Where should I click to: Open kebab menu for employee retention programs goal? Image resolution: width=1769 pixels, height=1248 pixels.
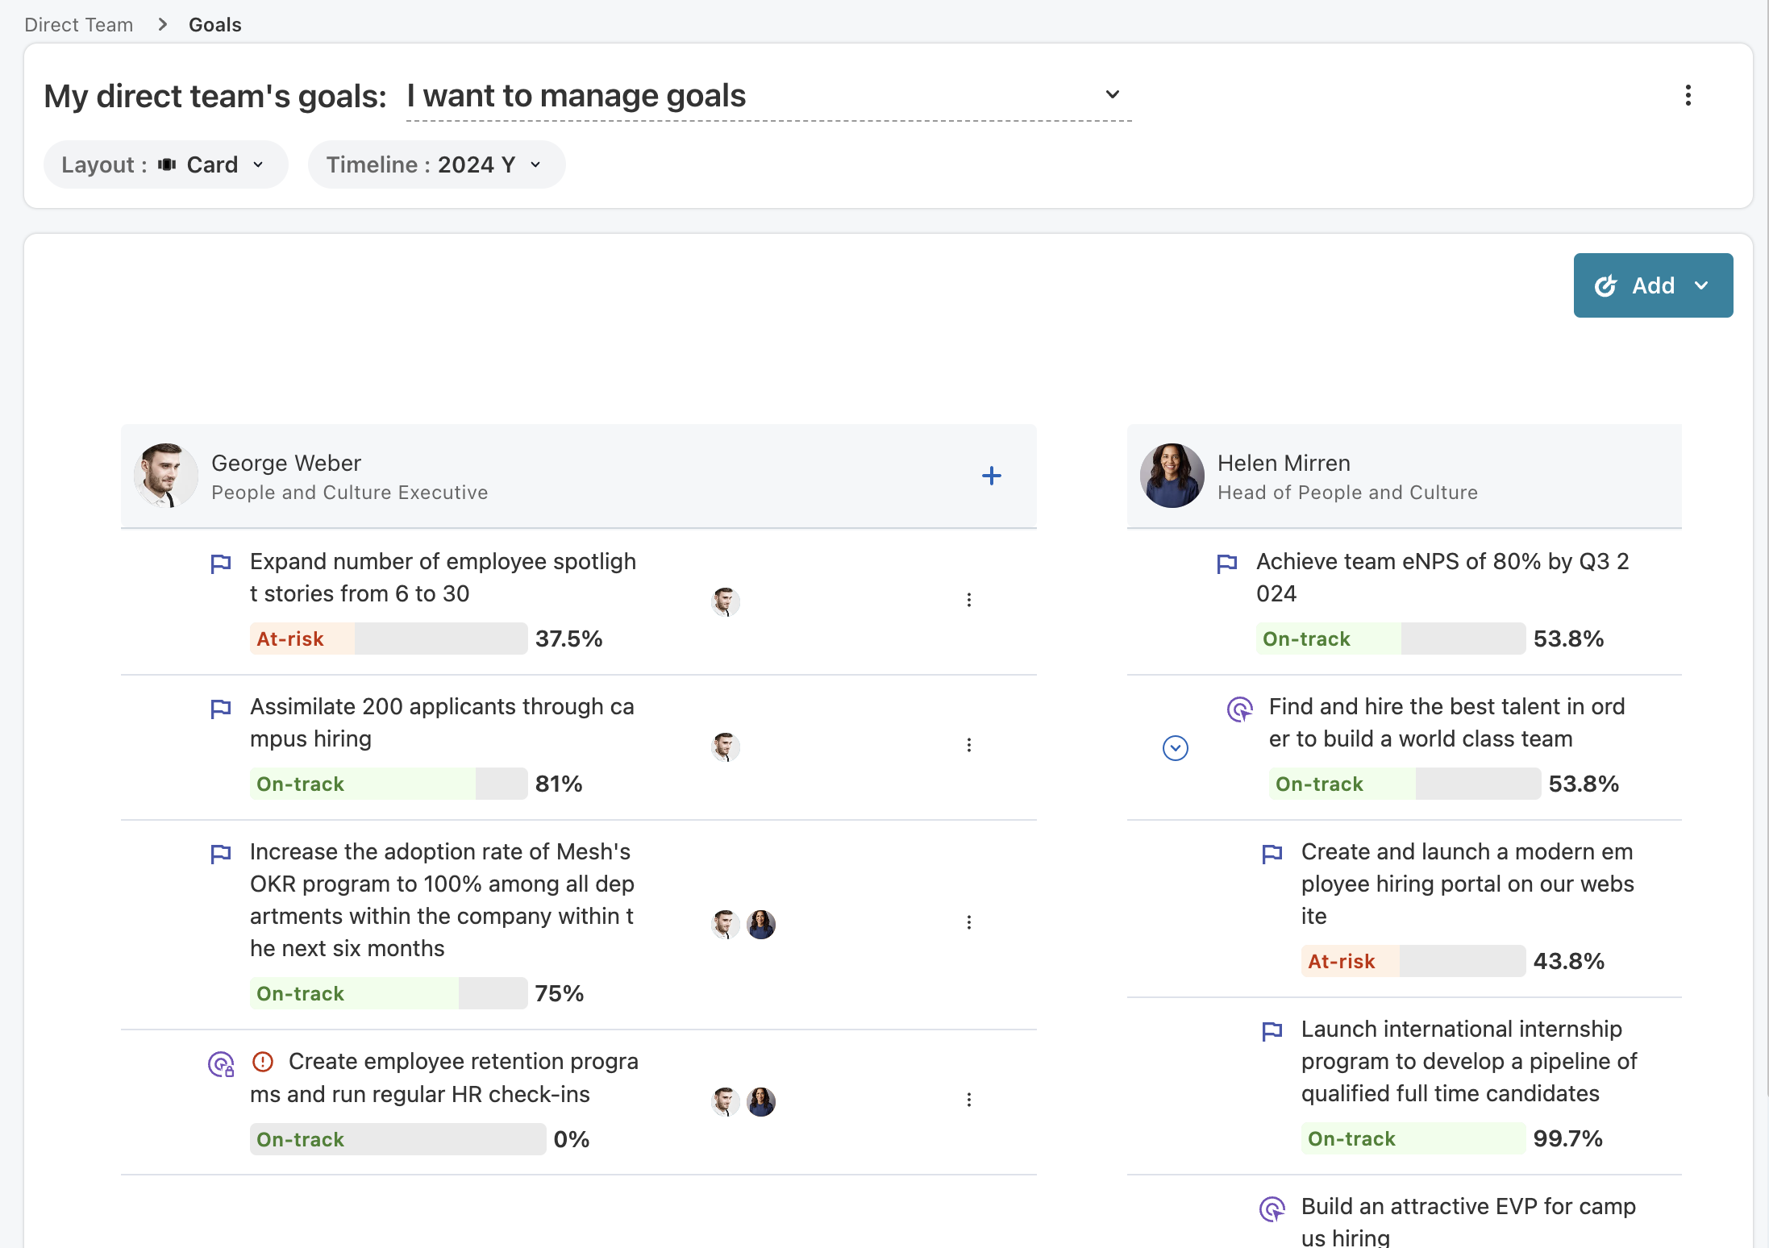(x=968, y=1100)
